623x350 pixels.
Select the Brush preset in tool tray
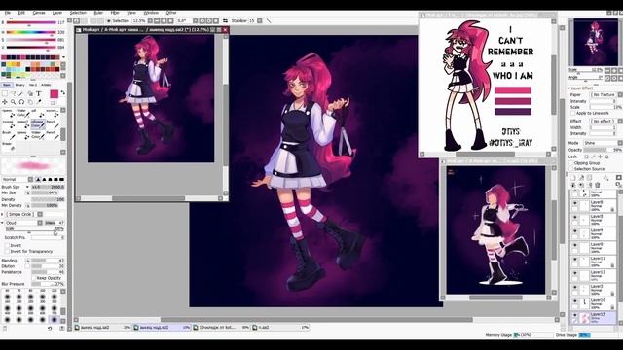(x=9, y=135)
